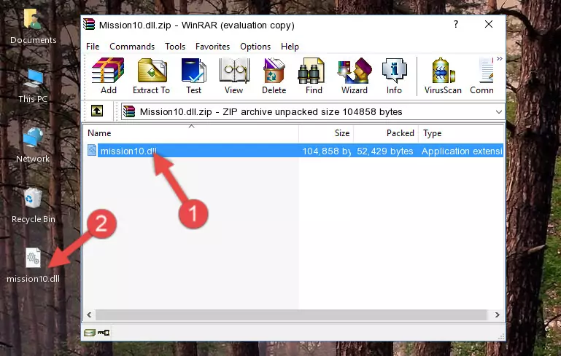
Task: Open the Help menu
Action: 290,47
